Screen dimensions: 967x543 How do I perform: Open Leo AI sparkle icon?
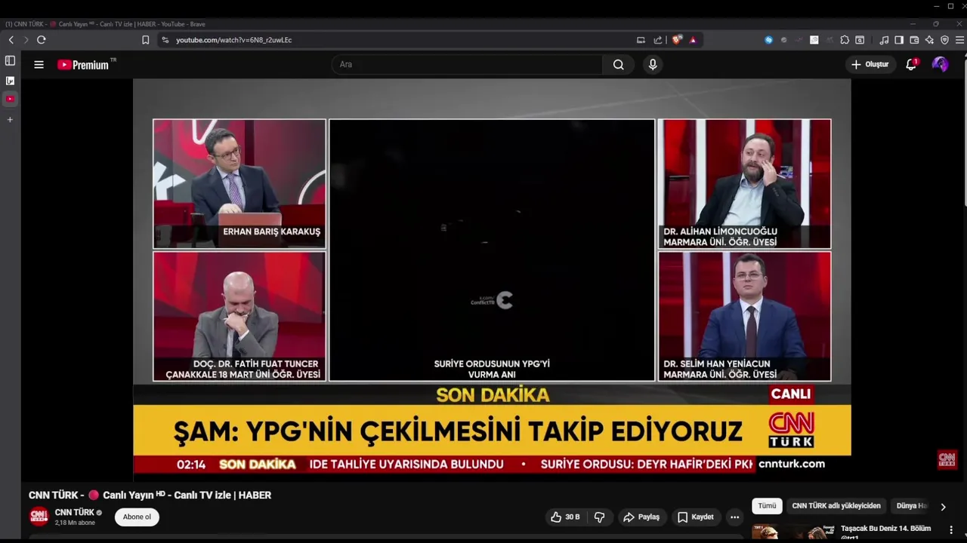[x=929, y=40]
